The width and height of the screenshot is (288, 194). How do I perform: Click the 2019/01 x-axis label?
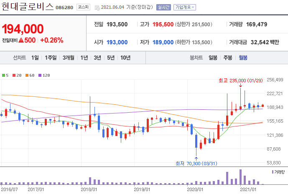pyautogui.click(x=142, y=189)
